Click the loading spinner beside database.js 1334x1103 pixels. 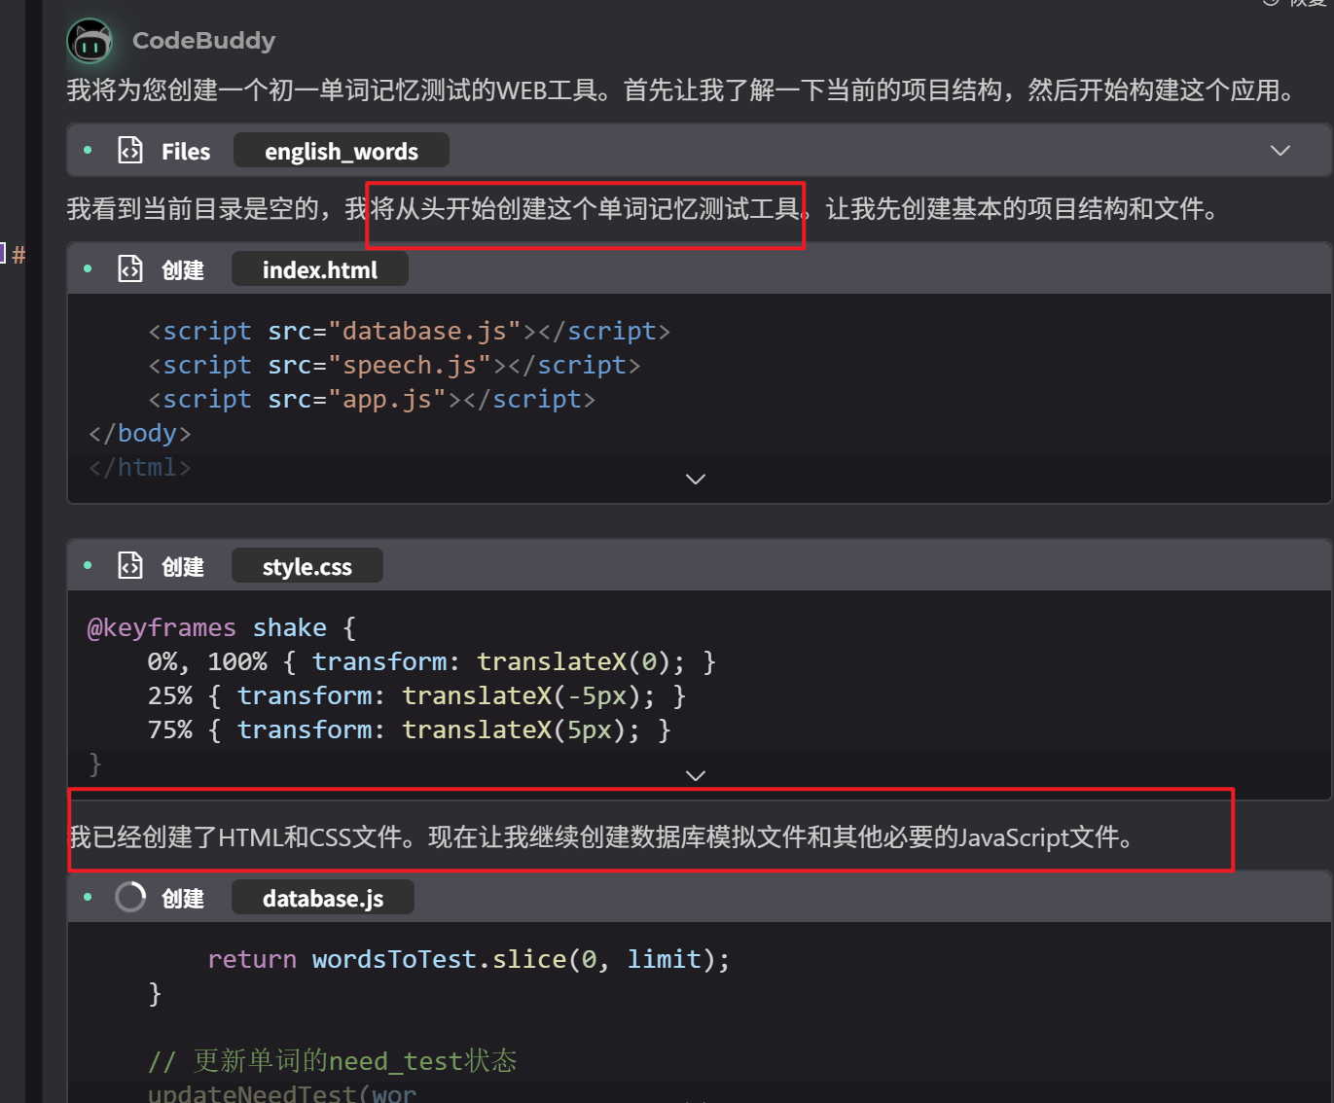pos(130,898)
